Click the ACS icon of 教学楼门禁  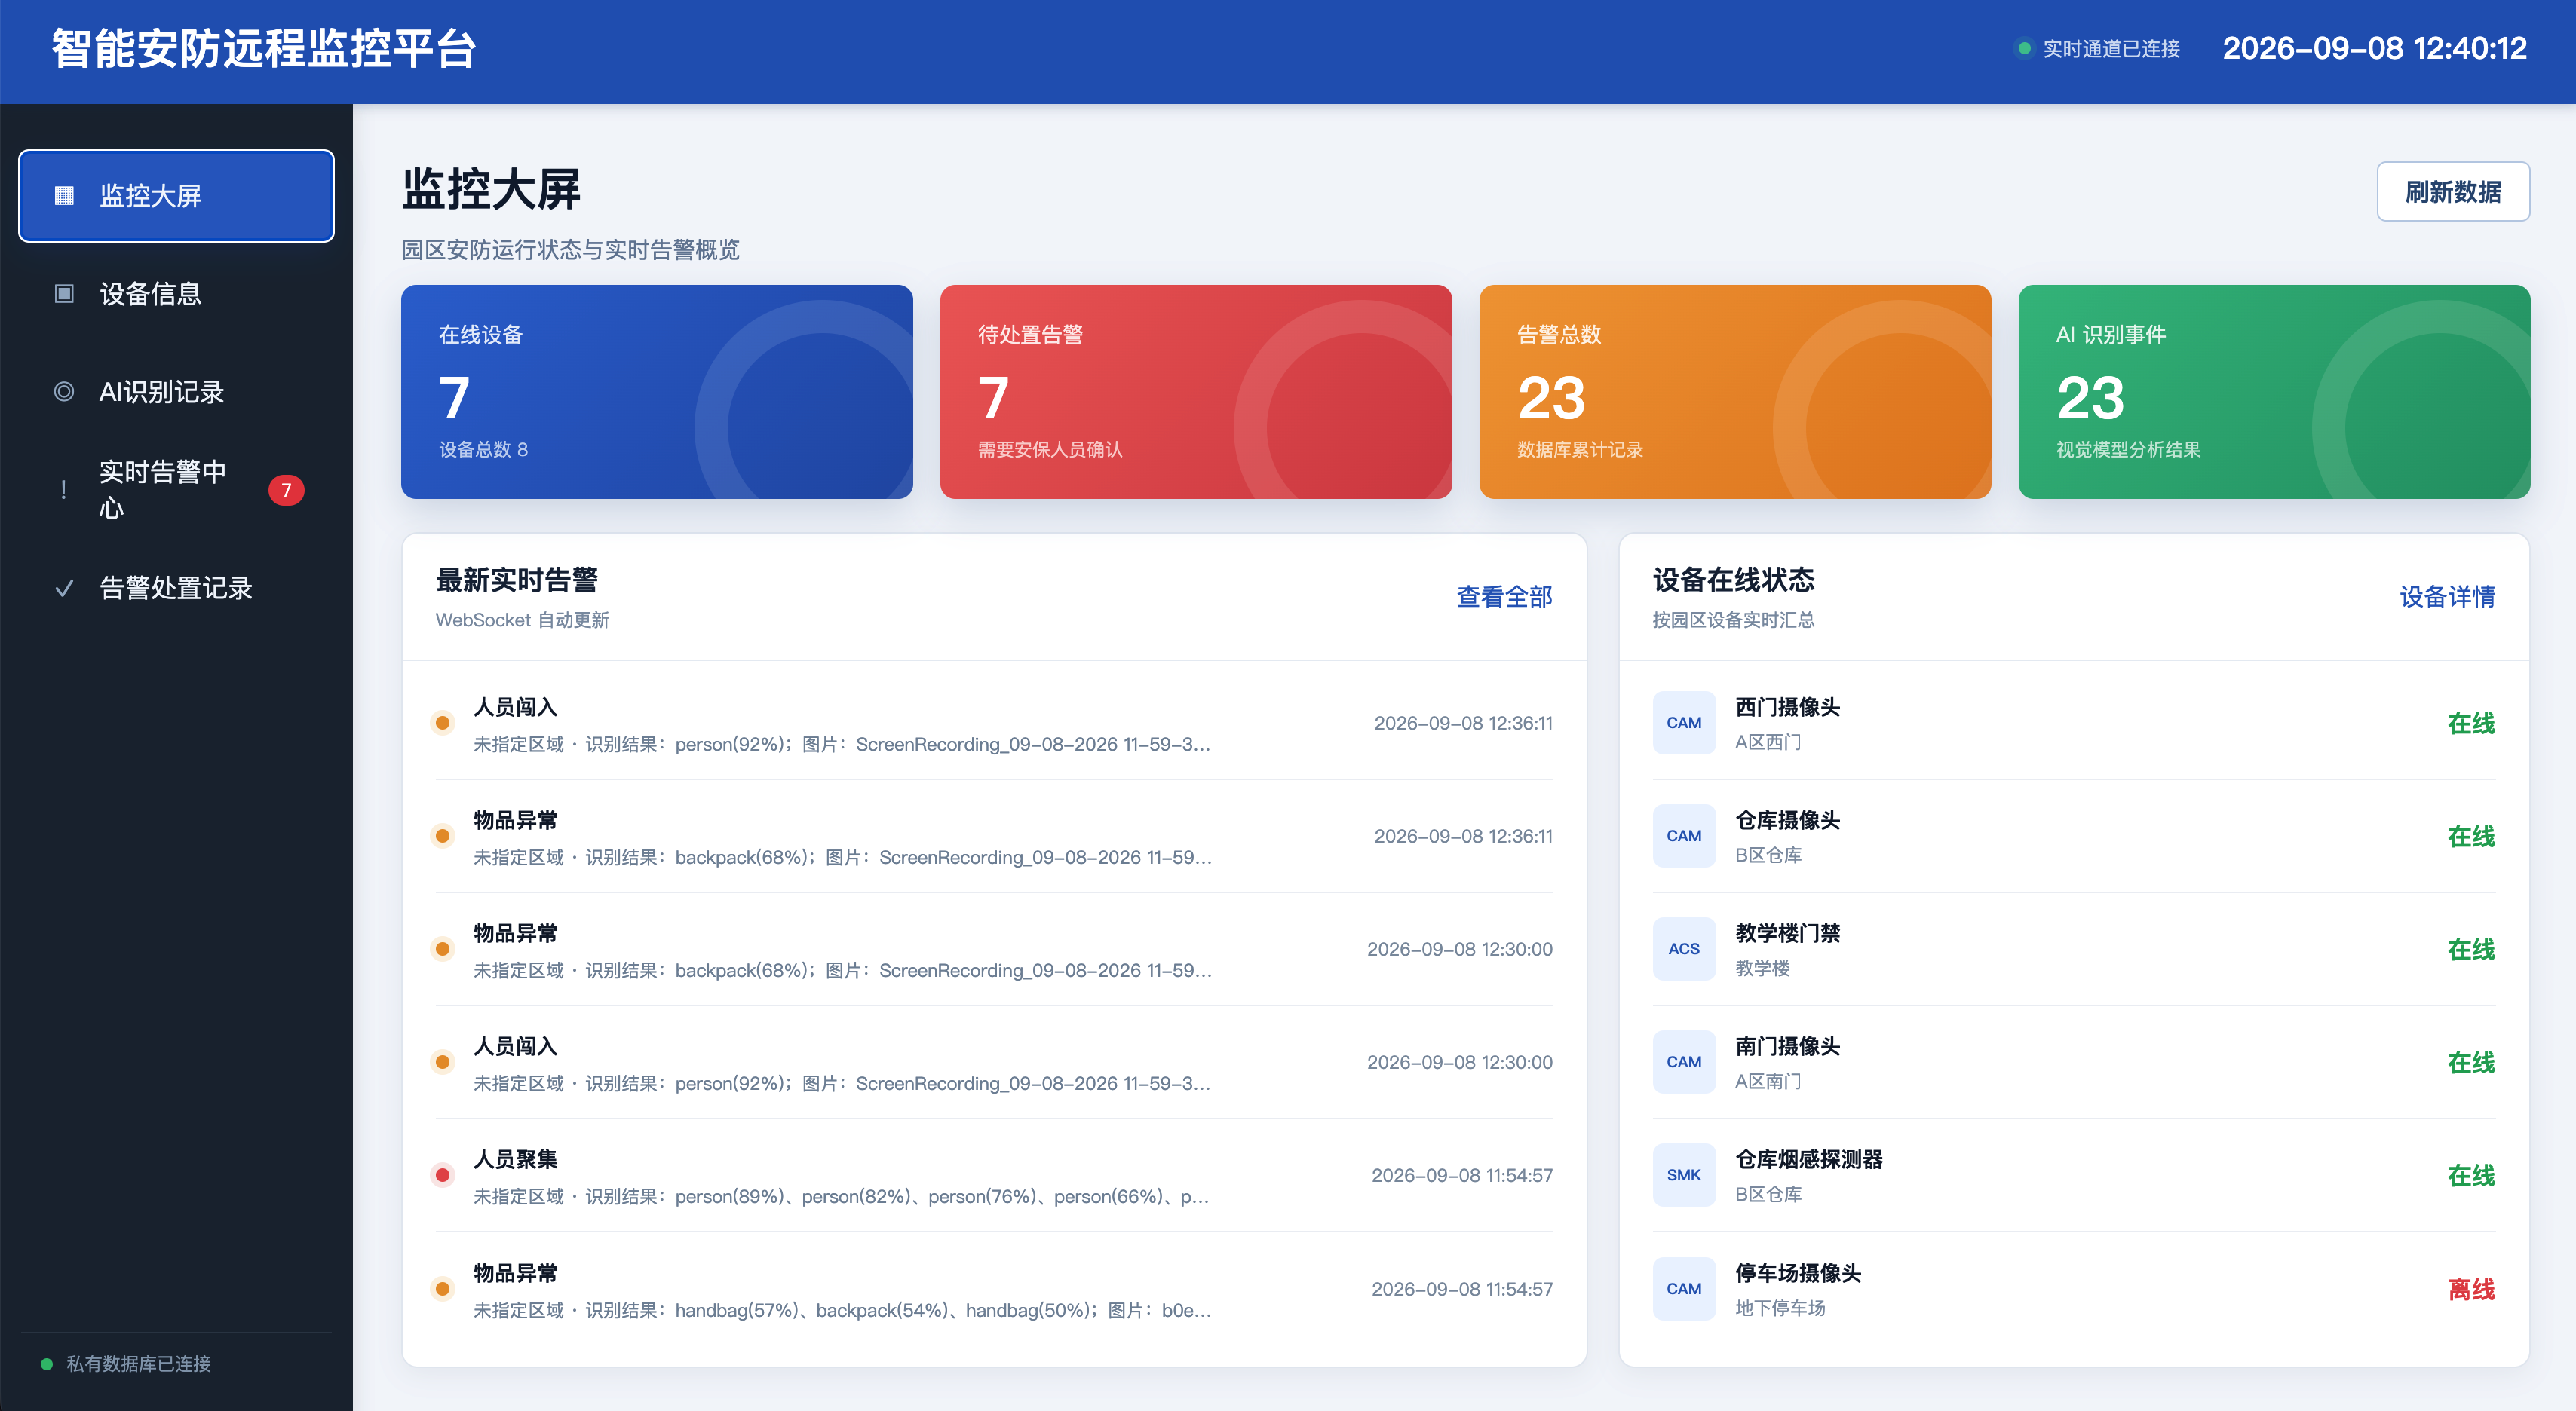point(1684,948)
